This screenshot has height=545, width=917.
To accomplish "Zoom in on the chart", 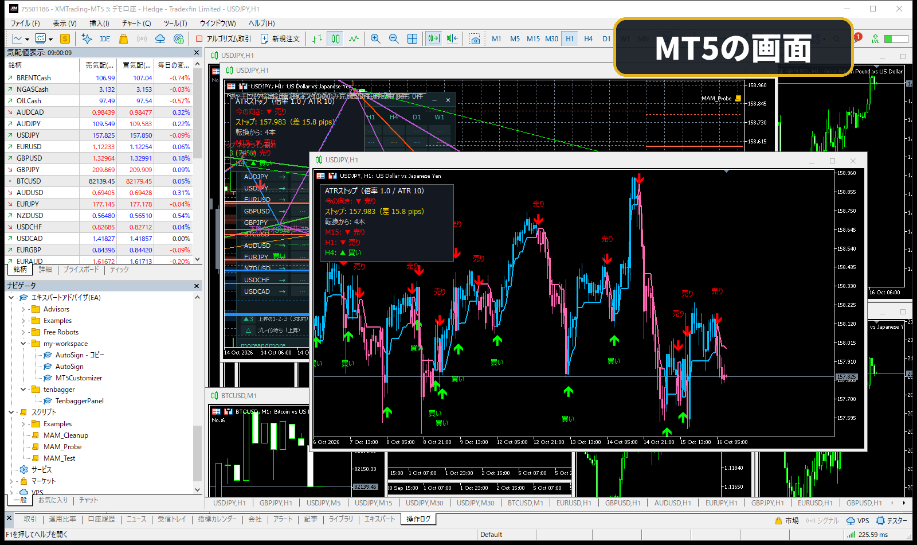I will 375,39.
